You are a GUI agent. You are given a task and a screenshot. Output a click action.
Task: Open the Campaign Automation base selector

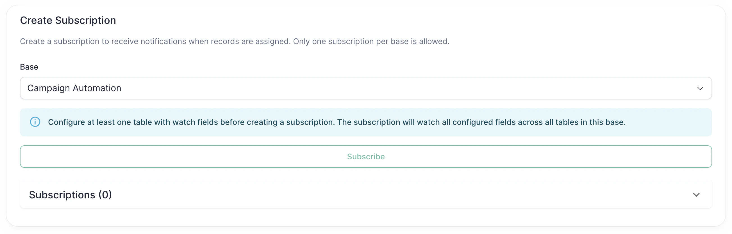pyautogui.click(x=366, y=88)
